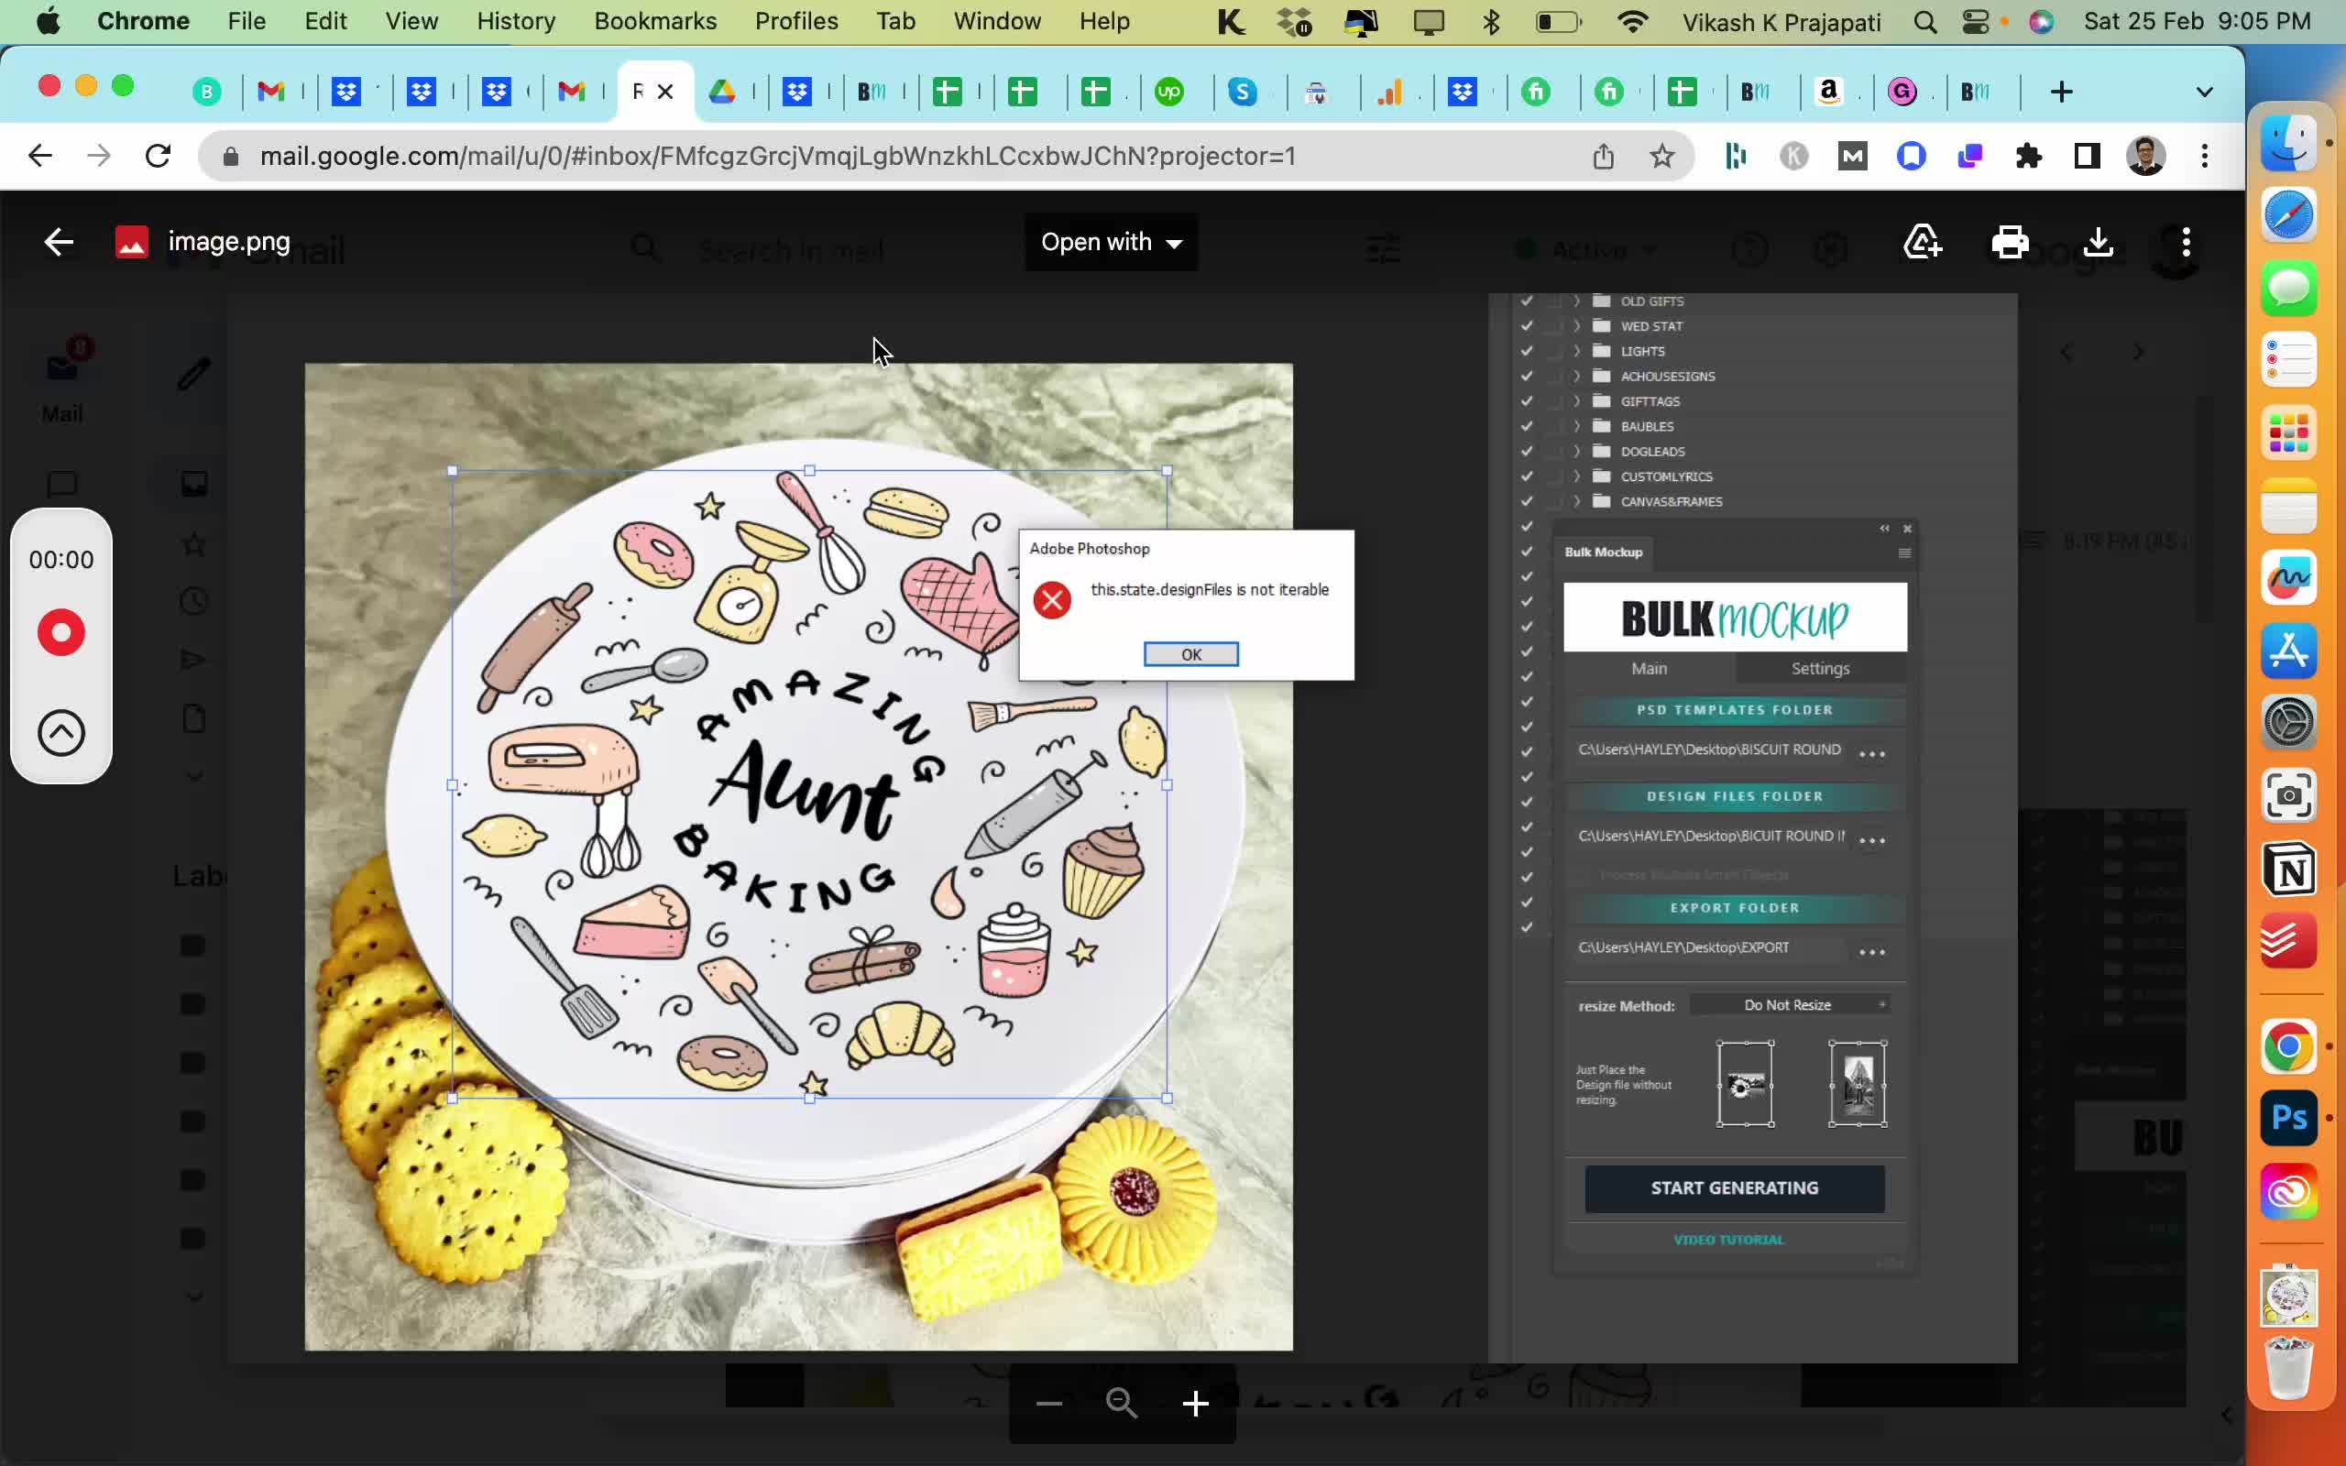Expand the recorder panel chevron

61,733
